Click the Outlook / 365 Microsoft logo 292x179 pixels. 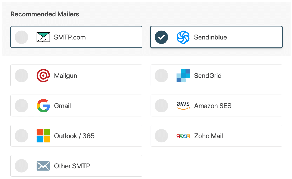tap(44, 135)
